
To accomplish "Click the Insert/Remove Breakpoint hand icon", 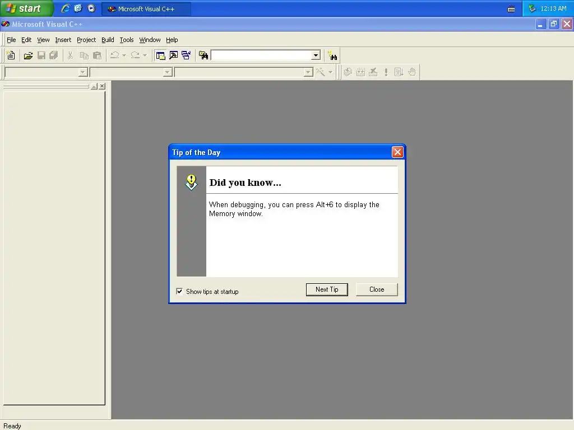I will [412, 72].
